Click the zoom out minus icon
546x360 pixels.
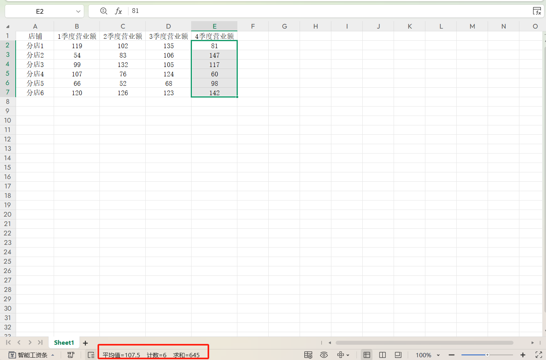[x=452, y=355]
